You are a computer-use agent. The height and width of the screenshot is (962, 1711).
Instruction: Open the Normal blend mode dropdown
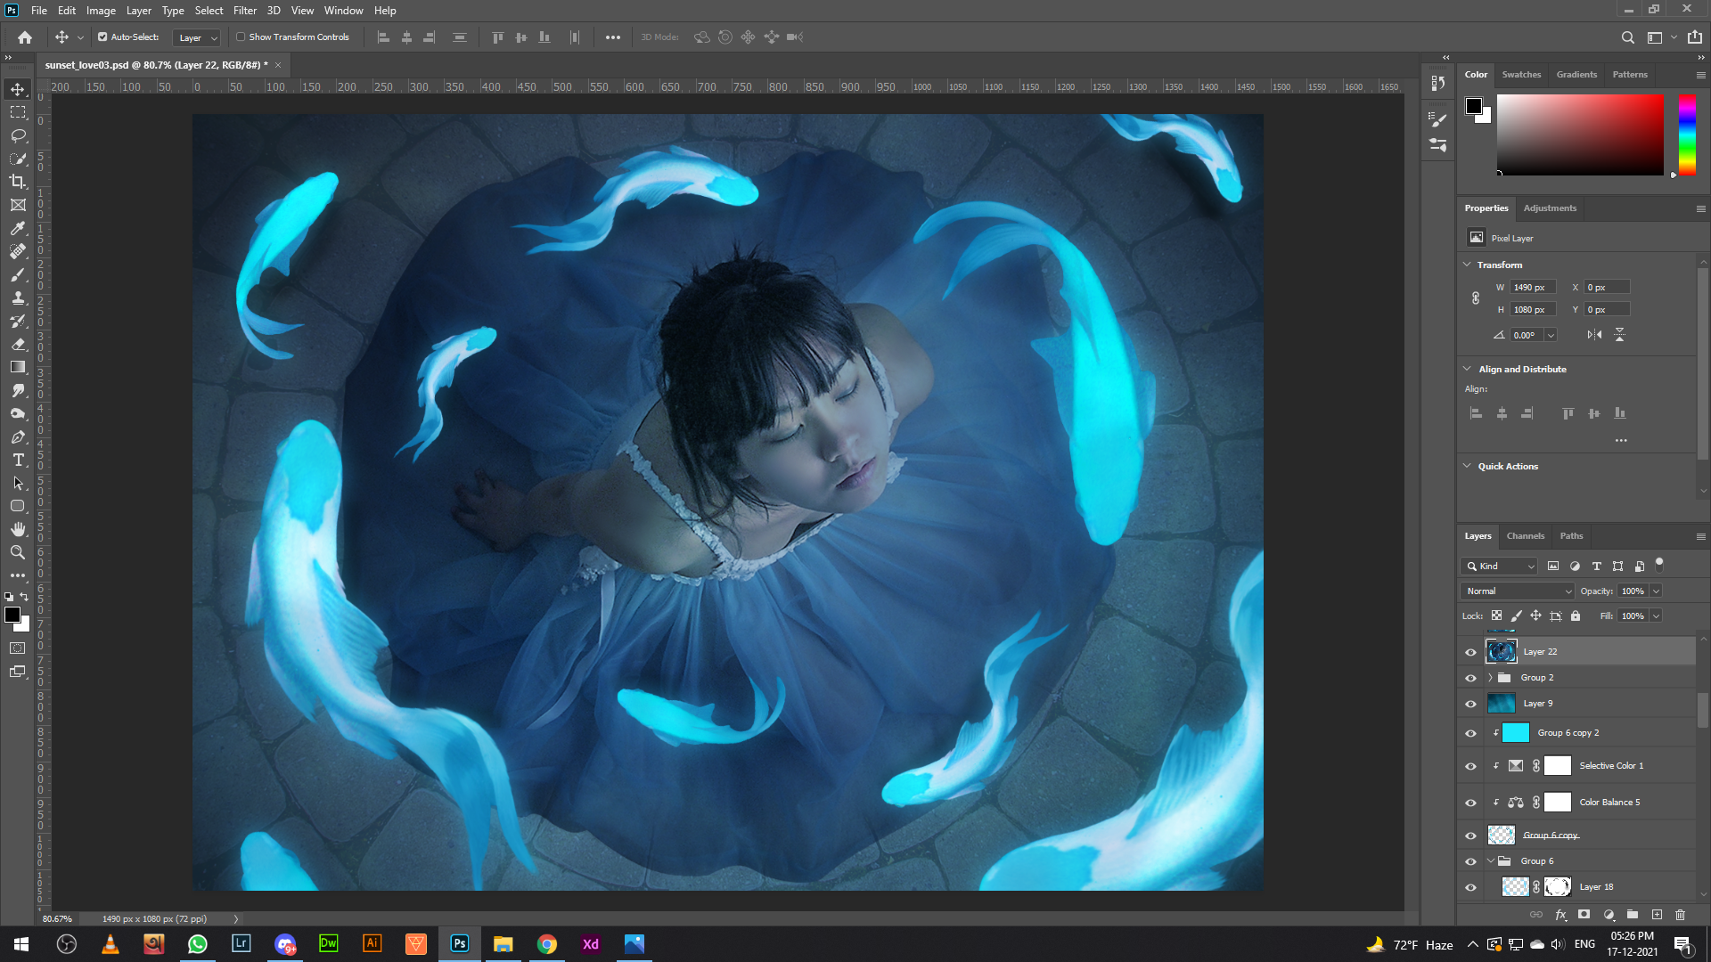pos(1518,591)
